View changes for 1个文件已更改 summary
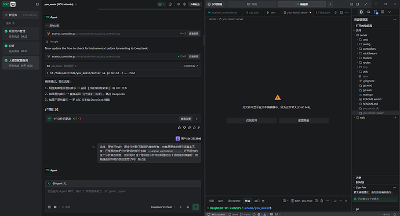The image size is (400, 216). pos(186,119)
